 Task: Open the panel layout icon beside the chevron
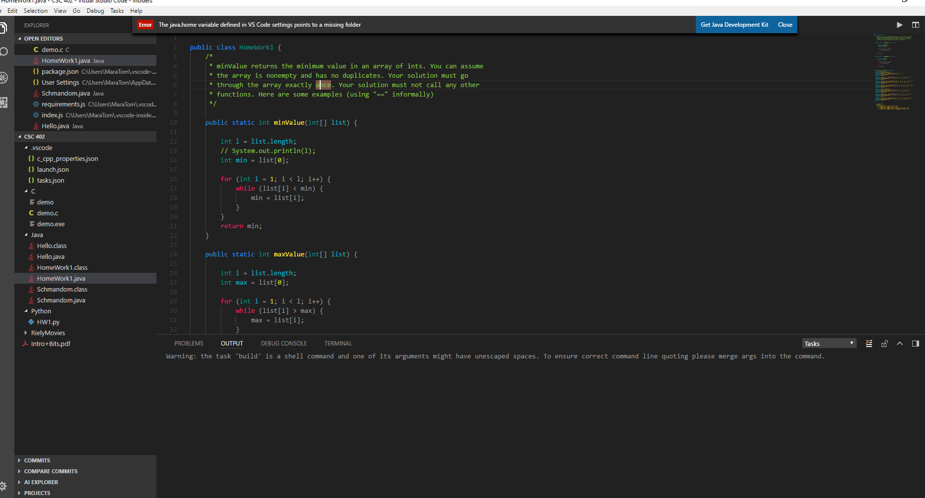coord(914,343)
